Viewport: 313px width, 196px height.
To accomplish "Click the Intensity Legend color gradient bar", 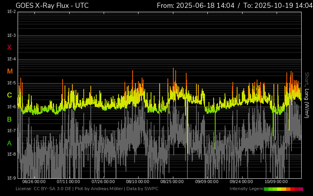I will click(283, 189).
